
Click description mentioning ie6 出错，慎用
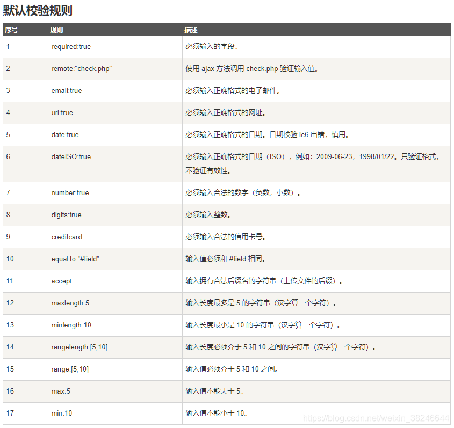pyautogui.click(x=267, y=135)
